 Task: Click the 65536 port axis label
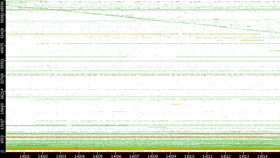click(2, 6)
